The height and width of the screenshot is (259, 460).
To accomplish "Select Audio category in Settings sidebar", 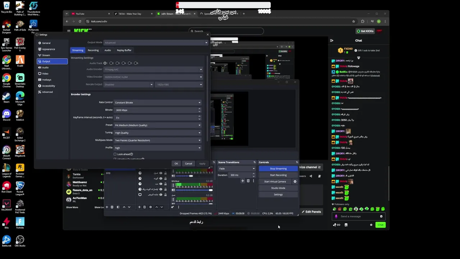I will click(x=52, y=67).
